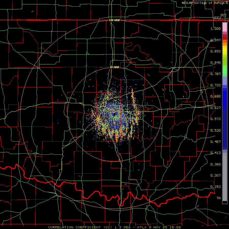Click the TH threshold label on the scale
229x229 pixels.
(x=219, y=198)
